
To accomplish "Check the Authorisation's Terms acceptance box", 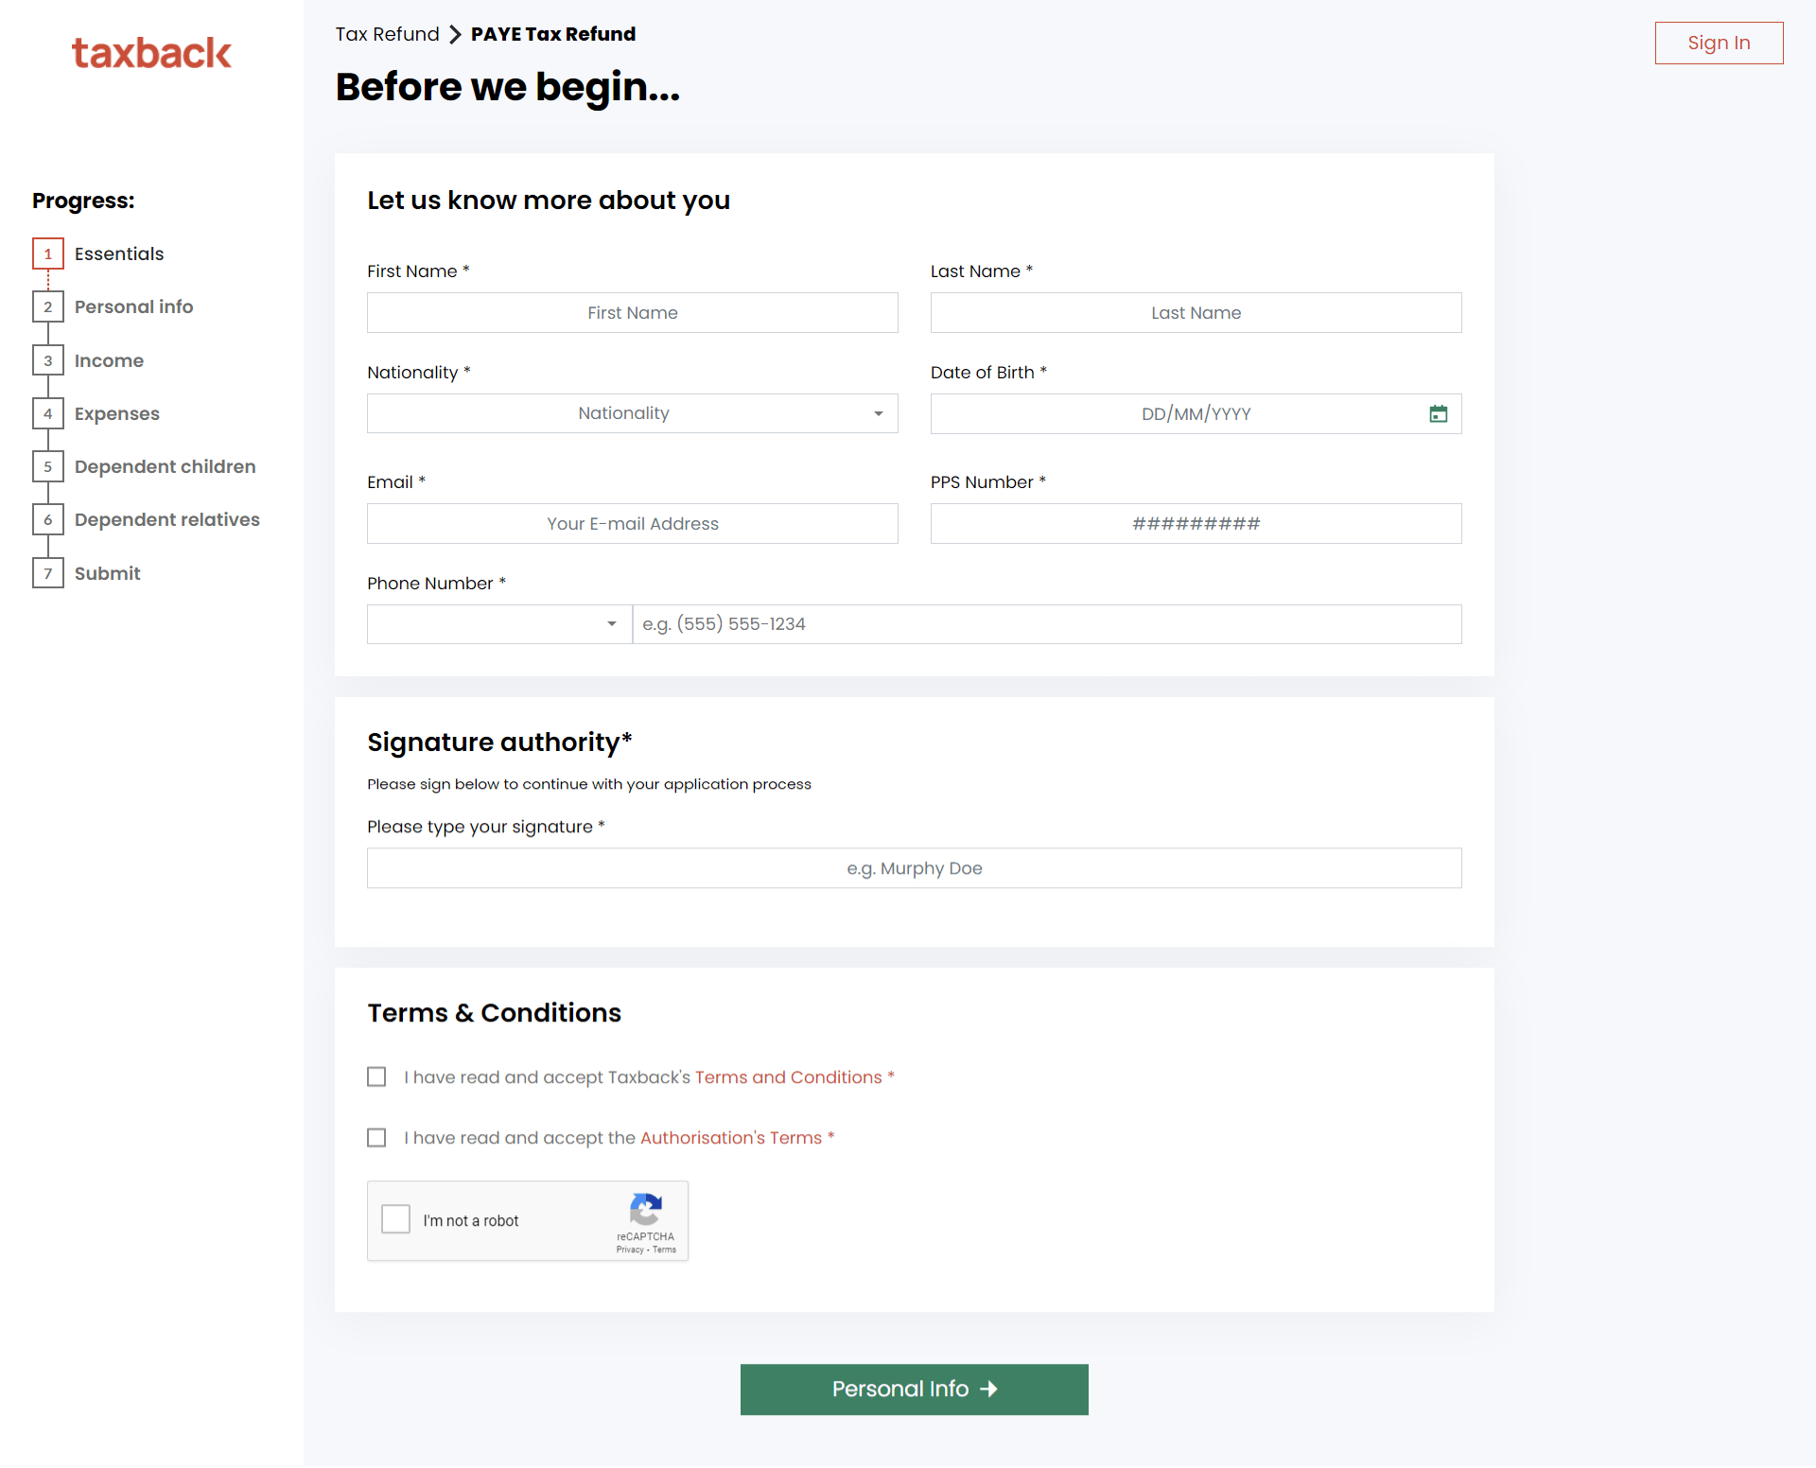I will pyautogui.click(x=375, y=1137).
